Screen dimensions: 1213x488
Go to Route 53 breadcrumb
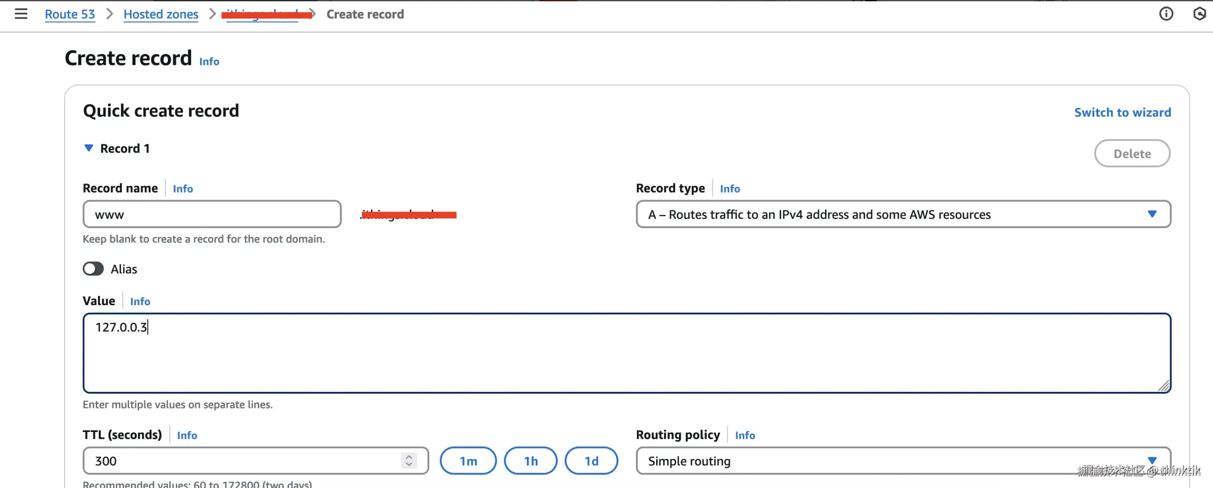coord(69,15)
